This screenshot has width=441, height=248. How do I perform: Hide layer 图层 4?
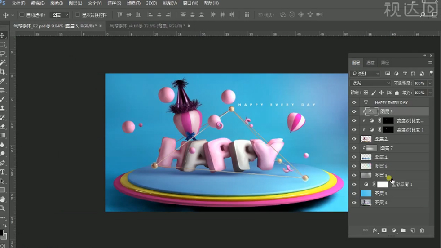coord(354,202)
